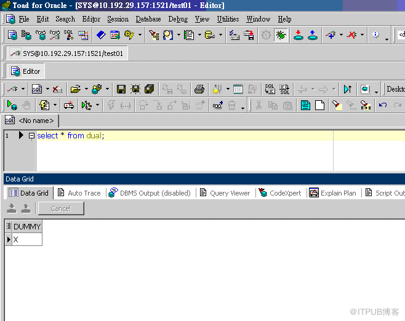The height and width of the screenshot is (321, 405).
Task: Click the checklist briefcase icon in main toolbar
Action: (x=235, y=35)
